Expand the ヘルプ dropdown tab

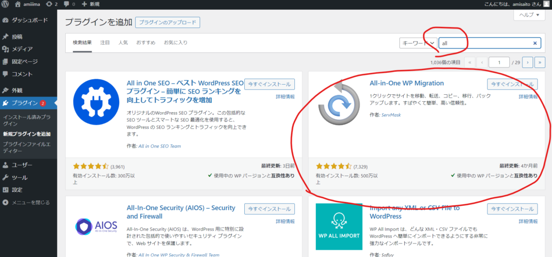coord(529,15)
